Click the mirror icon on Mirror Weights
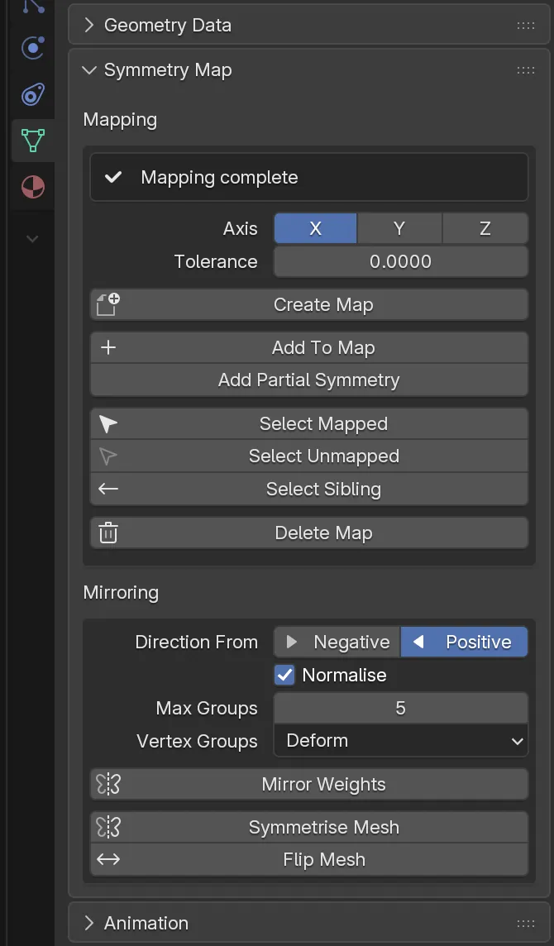This screenshot has height=946, width=554. point(108,784)
